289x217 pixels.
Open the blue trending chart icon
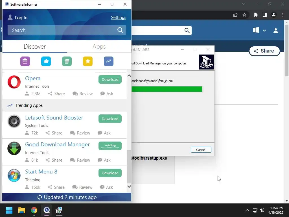[109, 61]
